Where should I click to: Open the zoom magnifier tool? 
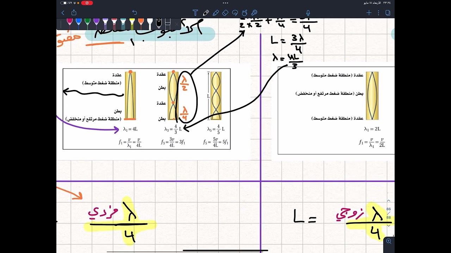389,241
